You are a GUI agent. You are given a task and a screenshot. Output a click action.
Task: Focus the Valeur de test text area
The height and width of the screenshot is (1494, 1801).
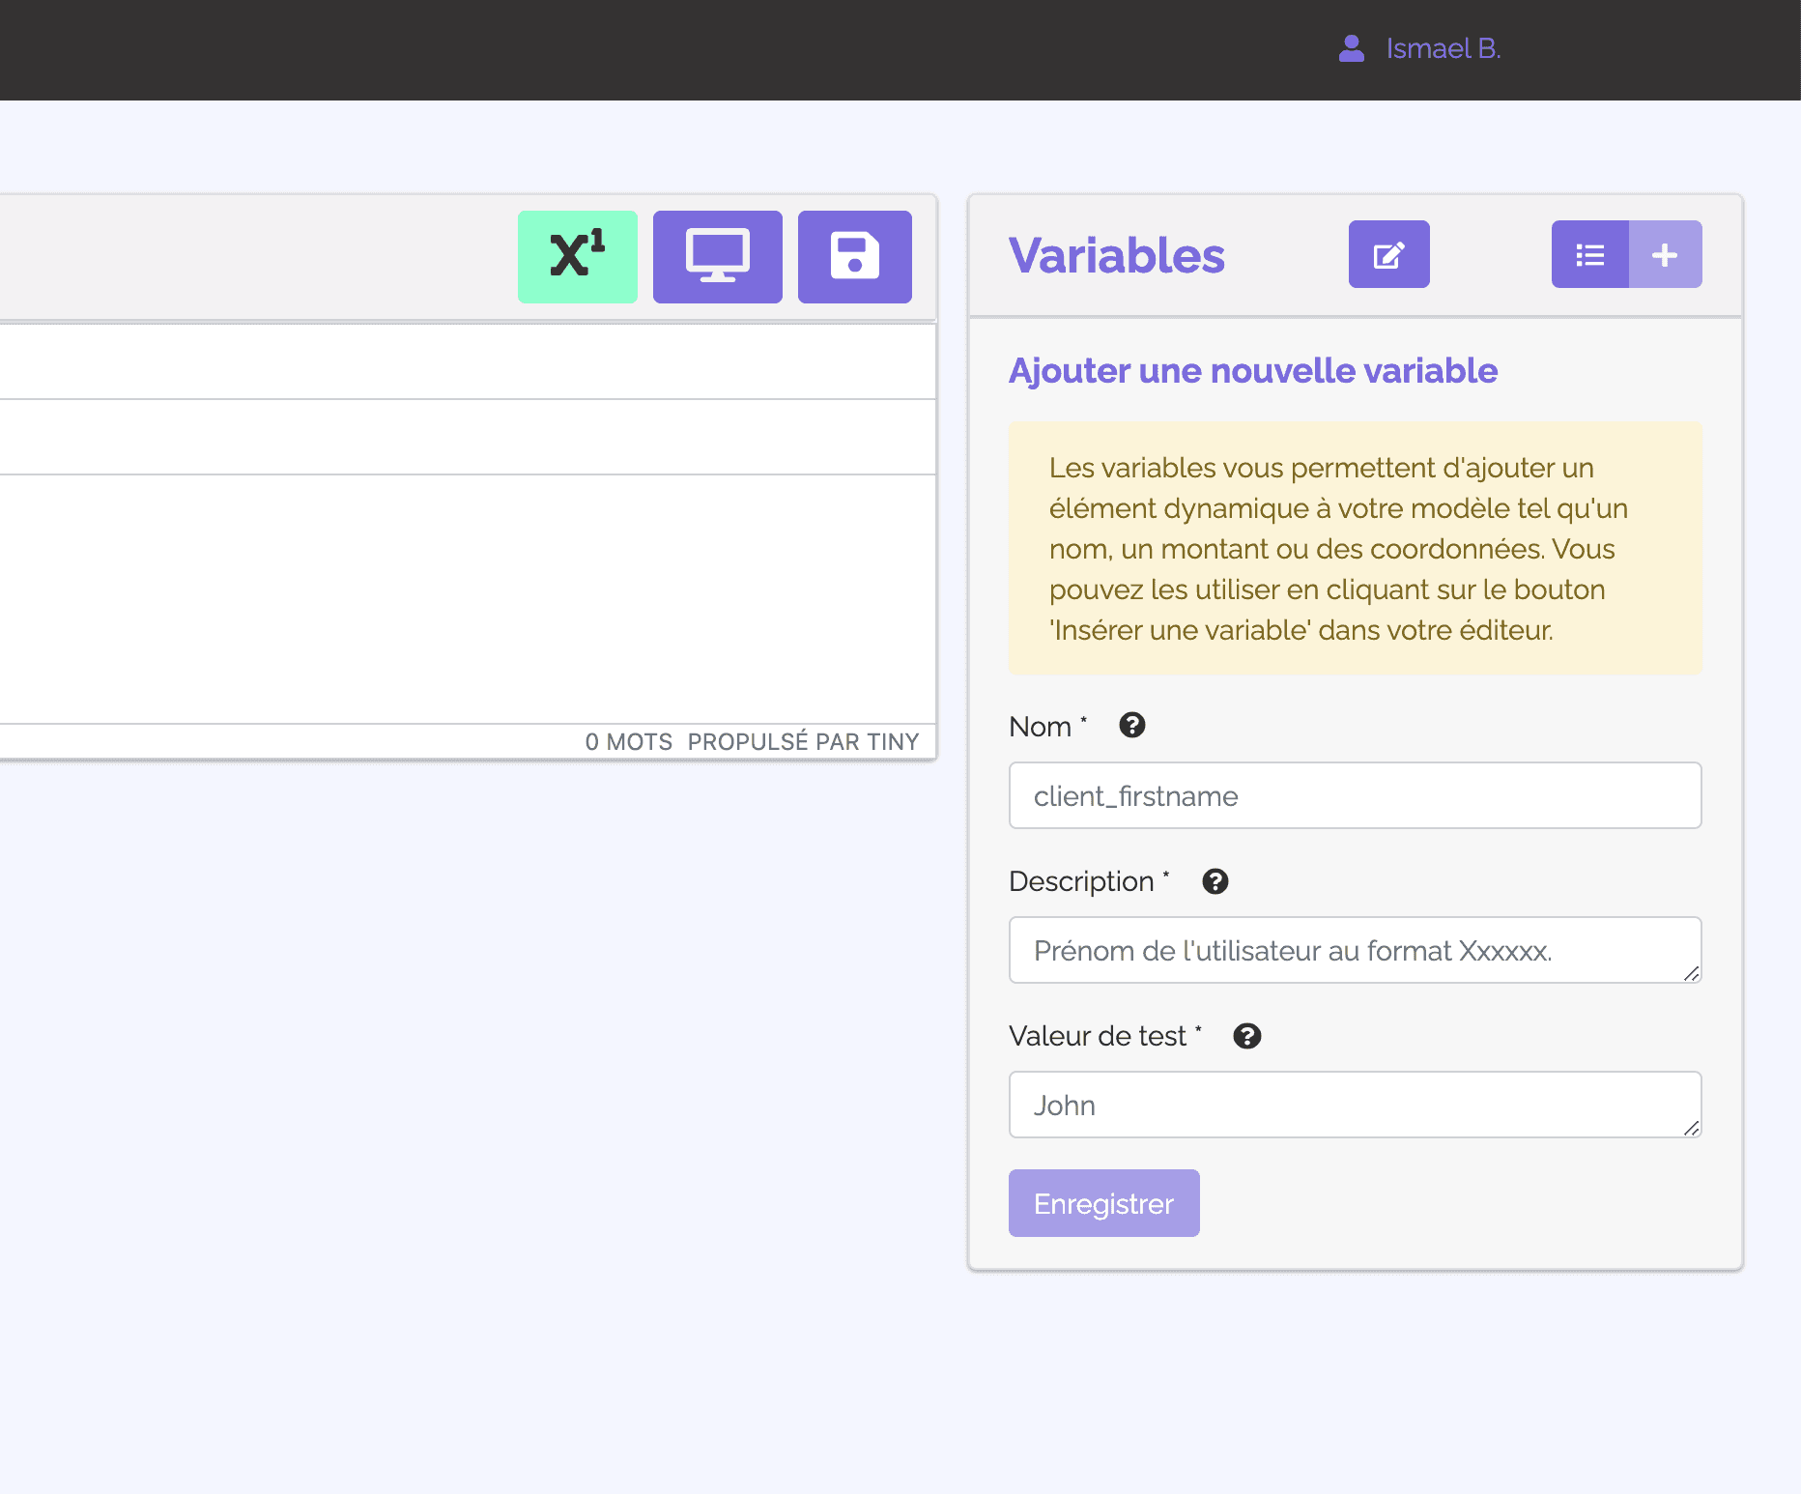pyautogui.click(x=1356, y=1105)
